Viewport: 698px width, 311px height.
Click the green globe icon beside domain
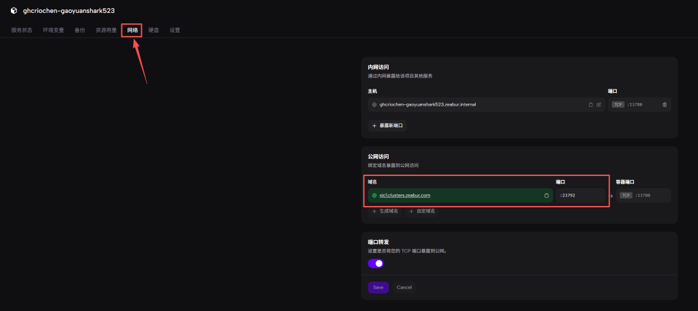click(374, 195)
